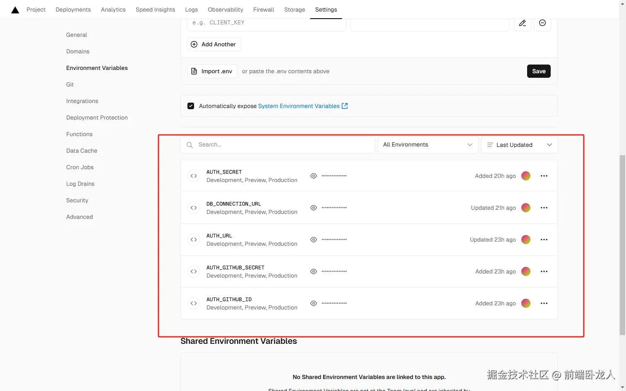Open the three-dot menu for DB_CONNECTION_URL
This screenshot has width=626, height=391.
(x=544, y=208)
